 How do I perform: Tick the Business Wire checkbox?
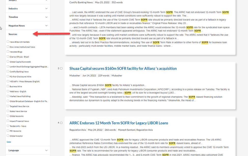click(8, 86)
